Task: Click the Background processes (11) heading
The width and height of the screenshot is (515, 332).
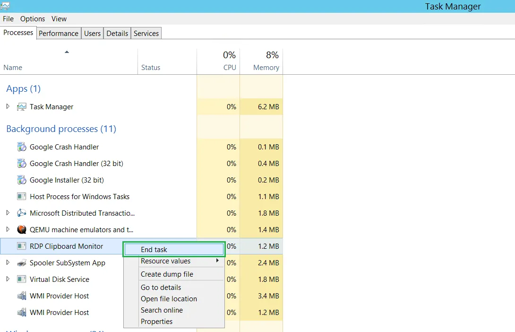Action: (61, 129)
